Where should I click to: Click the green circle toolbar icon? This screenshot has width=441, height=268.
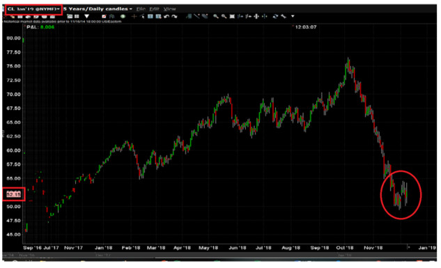coord(123,16)
